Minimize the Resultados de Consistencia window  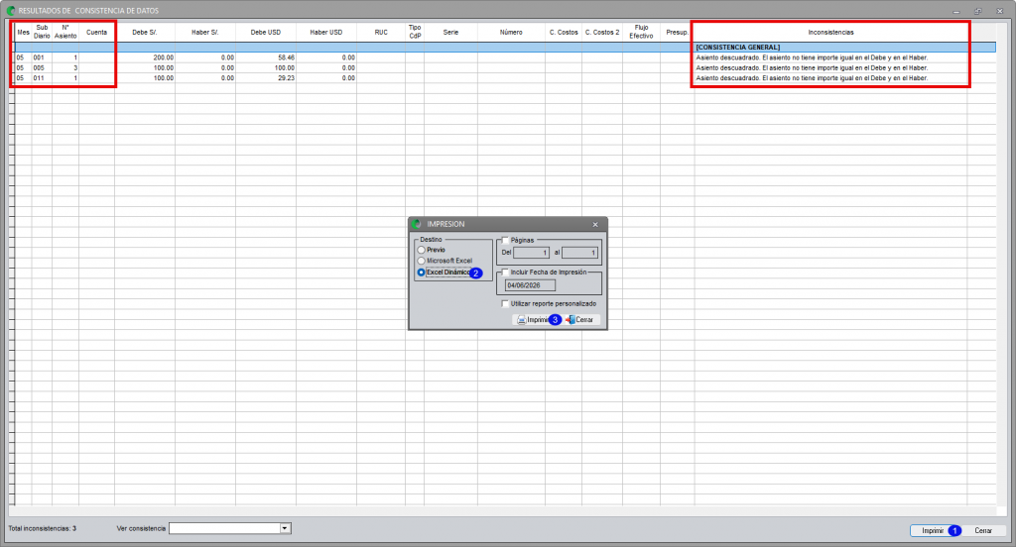click(956, 11)
